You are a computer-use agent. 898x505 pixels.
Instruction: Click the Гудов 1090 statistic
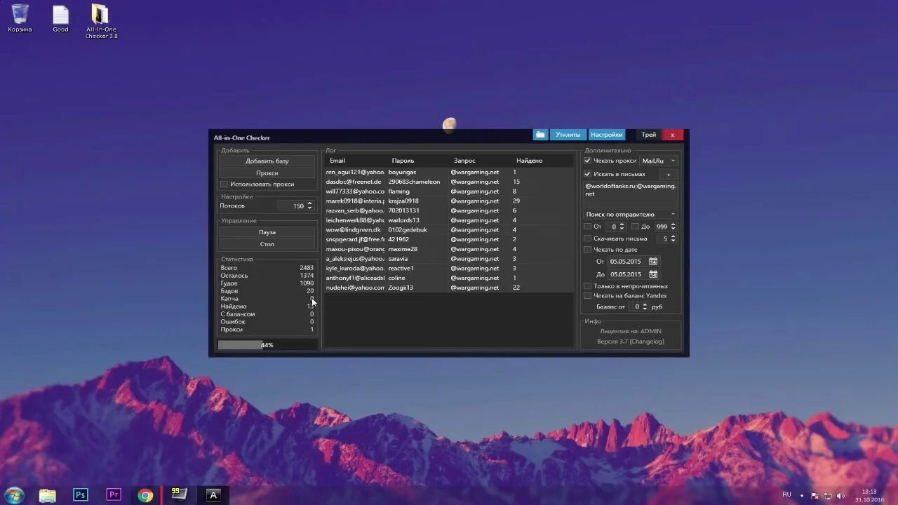tap(267, 283)
